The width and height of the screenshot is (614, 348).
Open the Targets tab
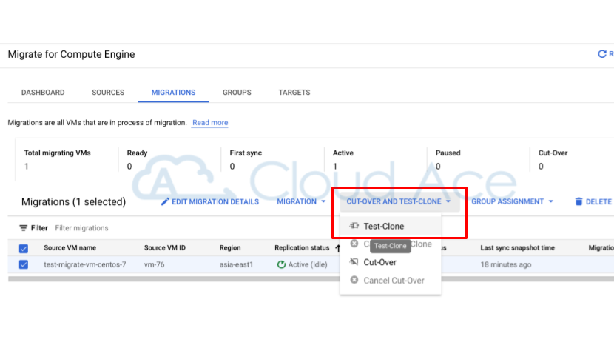point(294,93)
